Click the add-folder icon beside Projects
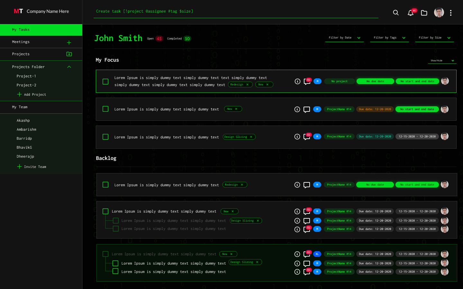Viewport: 463px width, 289px height. click(69, 54)
